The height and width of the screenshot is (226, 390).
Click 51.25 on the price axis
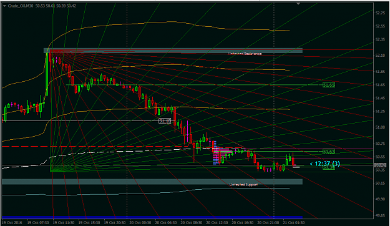click(x=380, y=111)
